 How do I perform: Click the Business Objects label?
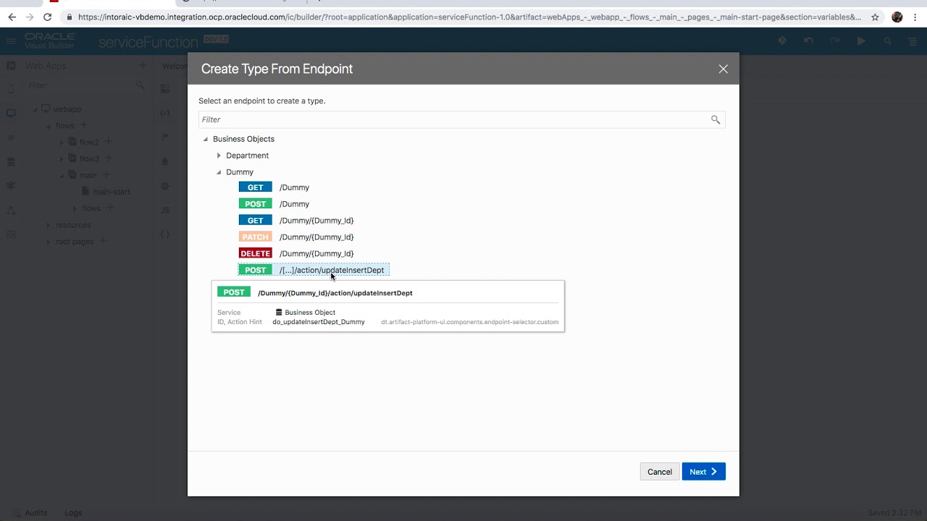(243, 139)
